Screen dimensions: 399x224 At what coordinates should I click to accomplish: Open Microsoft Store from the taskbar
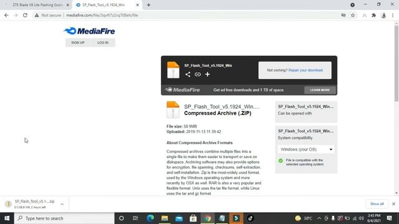193,218
